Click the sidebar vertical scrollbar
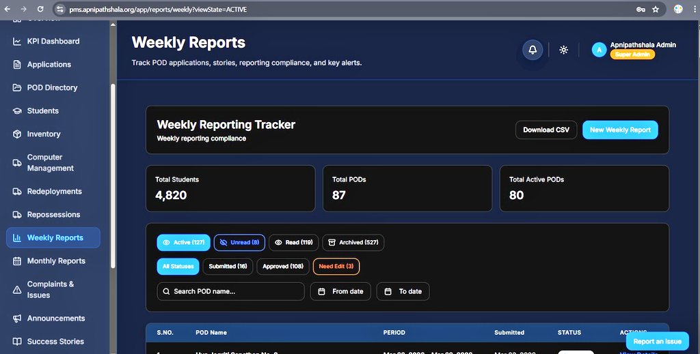This screenshot has width=700, height=354. 113,176
